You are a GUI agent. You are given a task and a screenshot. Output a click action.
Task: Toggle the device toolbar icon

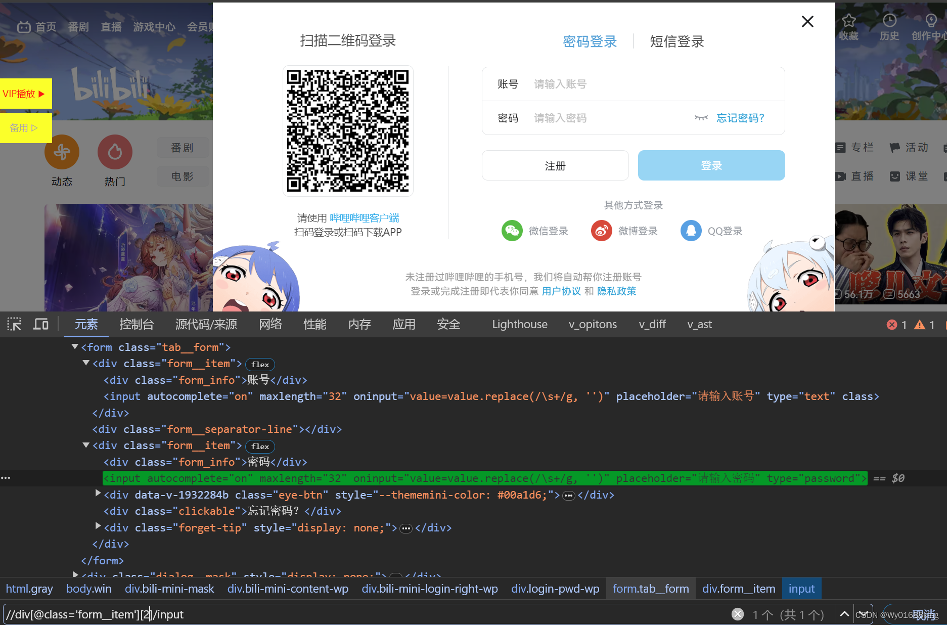click(41, 324)
